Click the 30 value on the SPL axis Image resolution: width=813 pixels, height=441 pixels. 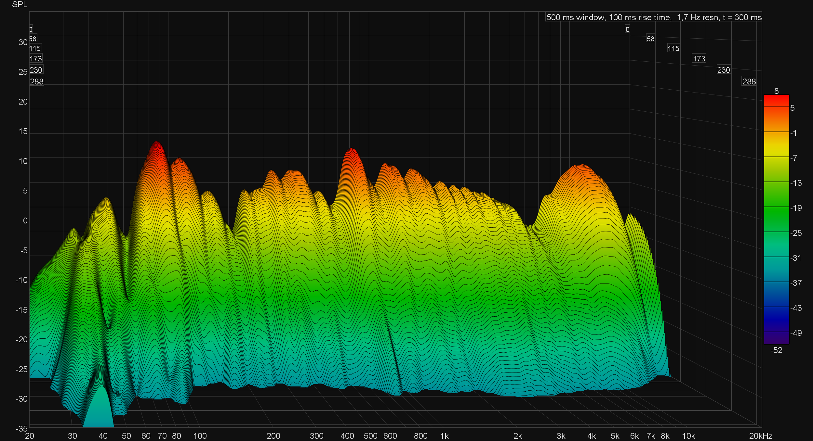[x=23, y=42]
